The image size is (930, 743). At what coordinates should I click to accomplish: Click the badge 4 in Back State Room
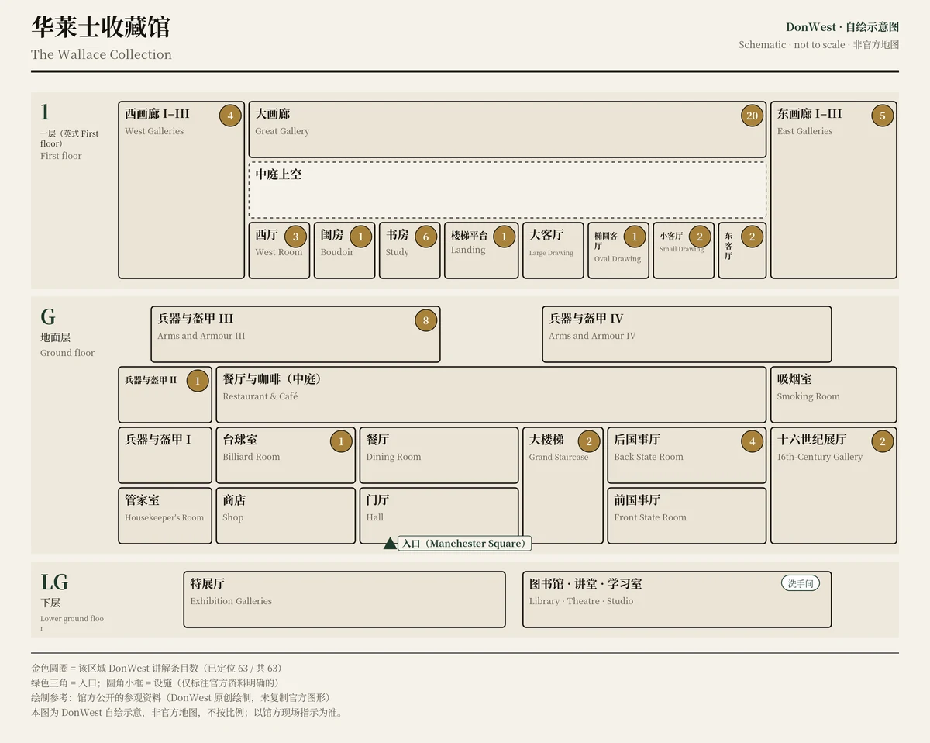(752, 442)
